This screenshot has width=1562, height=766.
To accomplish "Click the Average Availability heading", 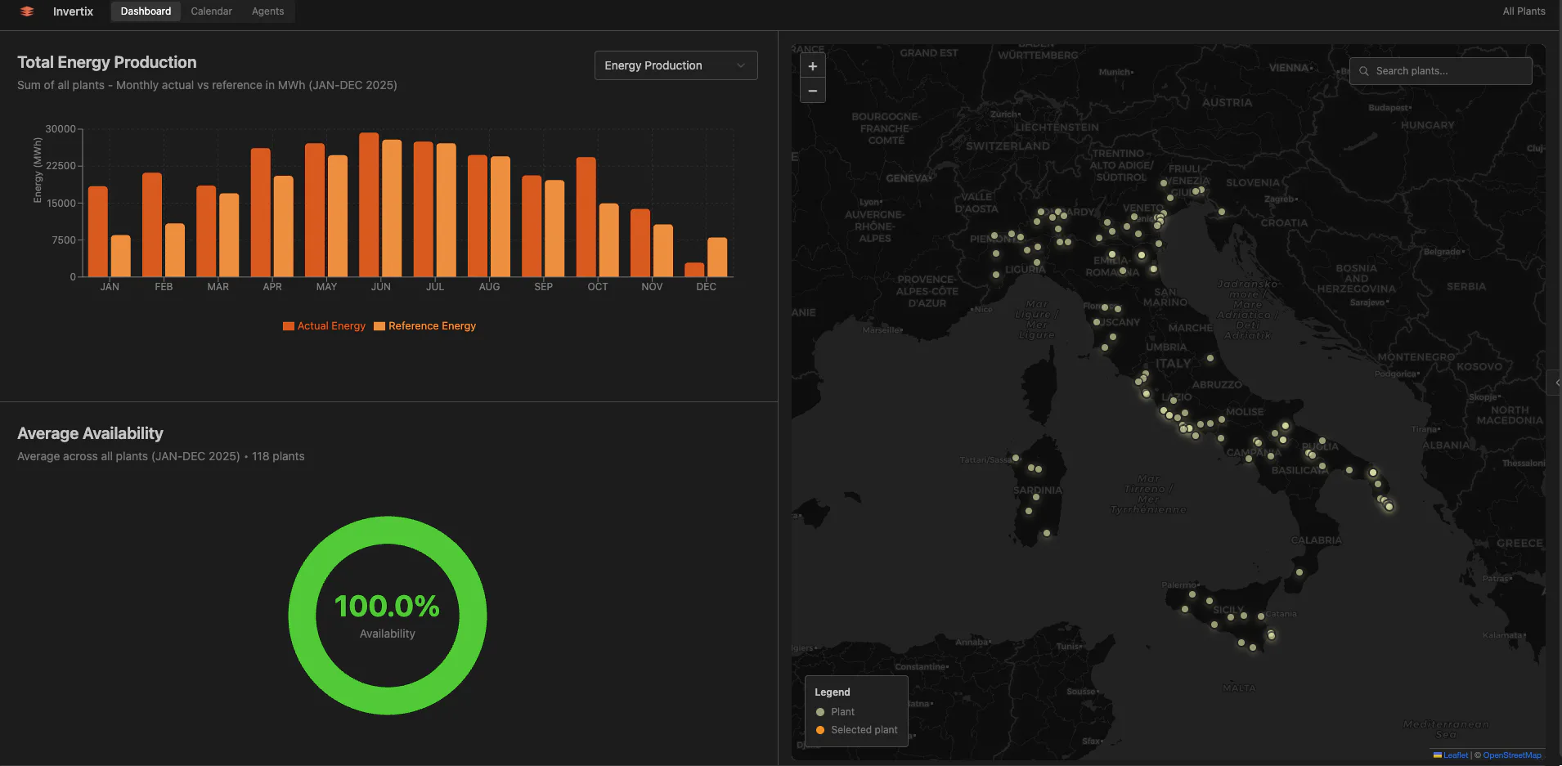I will [90, 433].
